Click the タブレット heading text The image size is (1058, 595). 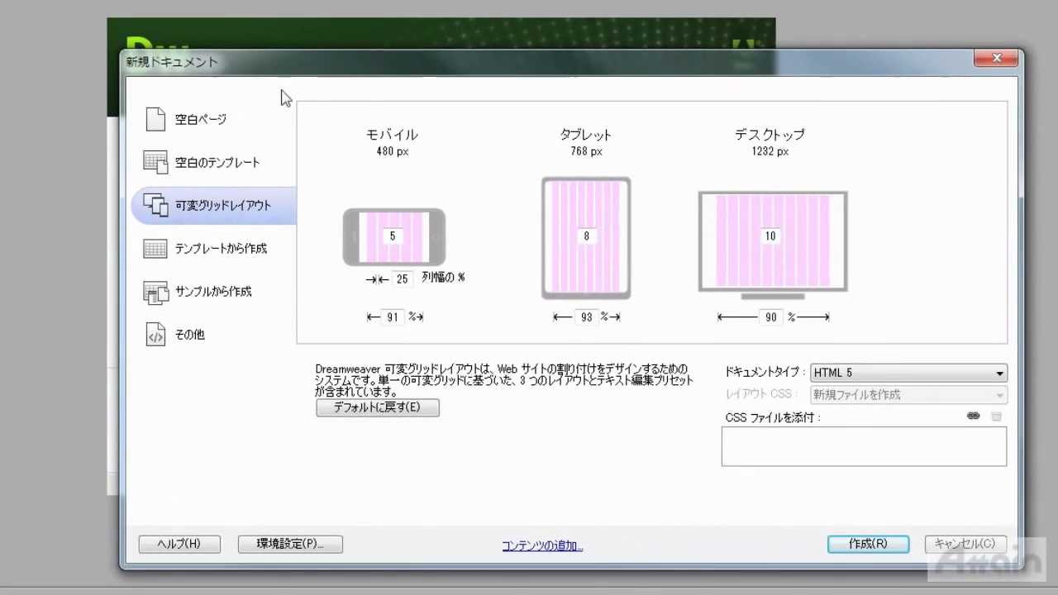point(585,135)
